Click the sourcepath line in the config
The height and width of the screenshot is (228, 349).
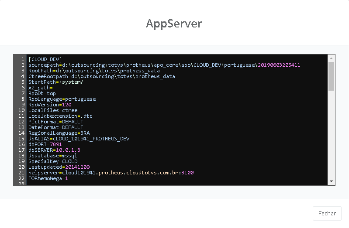coord(164,65)
